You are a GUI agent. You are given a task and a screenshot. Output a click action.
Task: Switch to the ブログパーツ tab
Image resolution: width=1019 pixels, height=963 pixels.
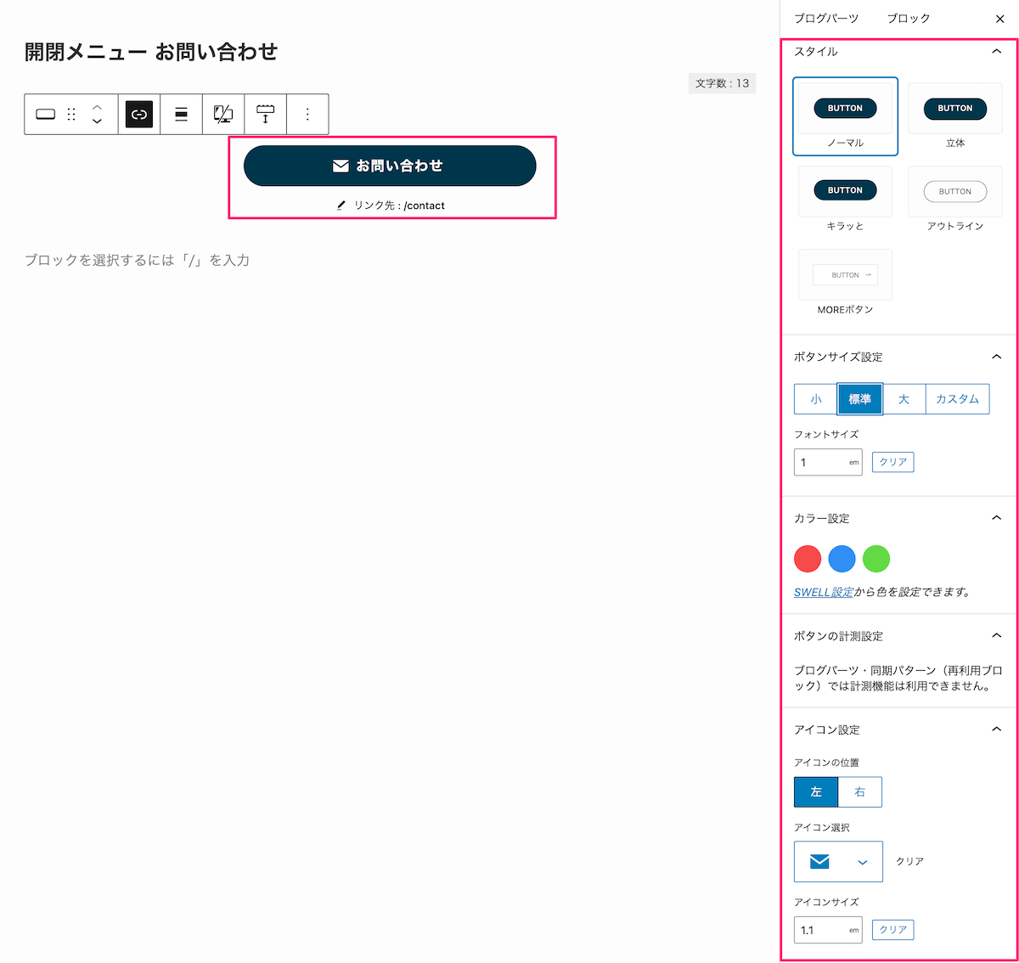(826, 19)
